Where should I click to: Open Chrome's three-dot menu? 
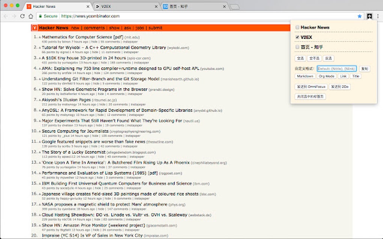[378, 16]
